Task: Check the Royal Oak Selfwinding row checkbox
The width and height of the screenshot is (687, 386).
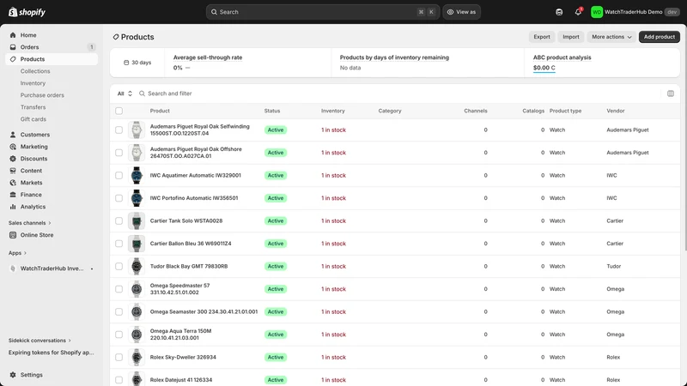Action: coord(119,130)
